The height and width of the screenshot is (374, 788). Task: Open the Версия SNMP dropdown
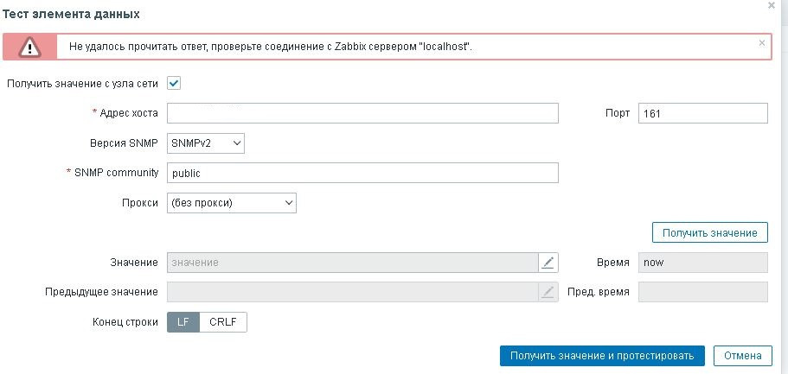[206, 143]
